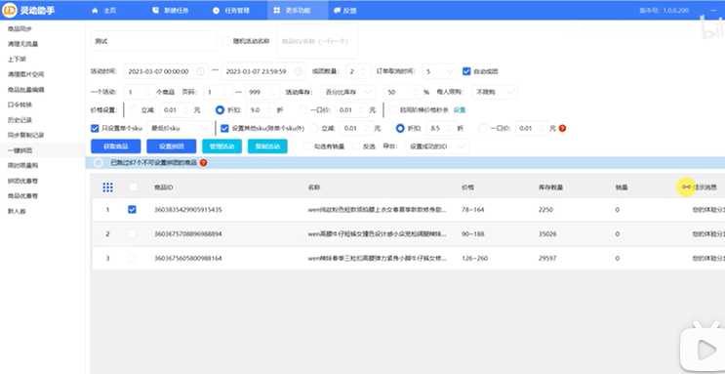Open the 活动库存 percentage stock dropdown
Viewport: 725px width, 374px height.
coord(348,92)
